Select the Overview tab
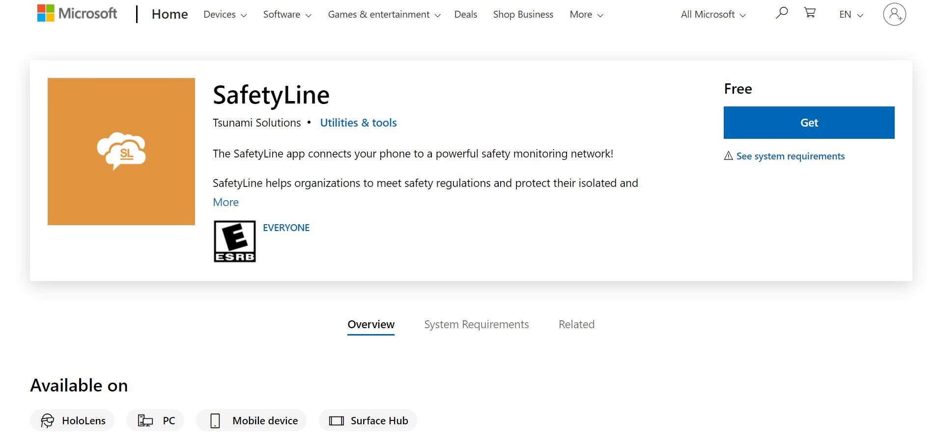935x441 pixels. pyautogui.click(x=371, y=324)
